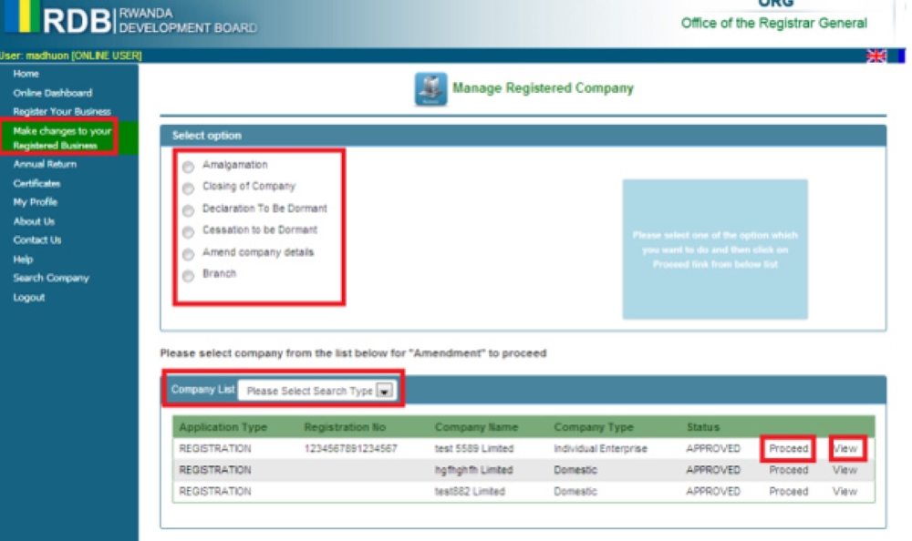The width and height of the screenshot is (912, 541).
Task: Select Cessation to be Dormant option
Action: click(189, 231)
